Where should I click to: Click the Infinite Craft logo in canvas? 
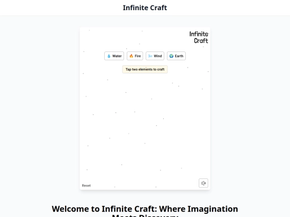199,38
